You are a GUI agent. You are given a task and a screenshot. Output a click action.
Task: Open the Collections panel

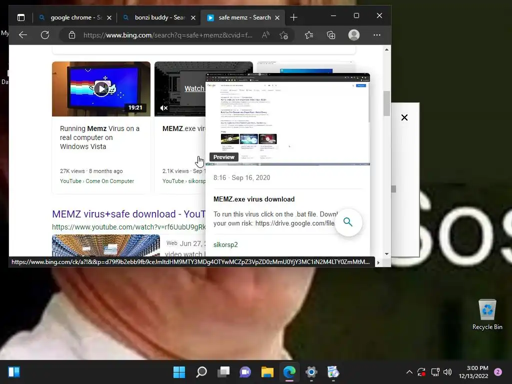click(331, 35)
